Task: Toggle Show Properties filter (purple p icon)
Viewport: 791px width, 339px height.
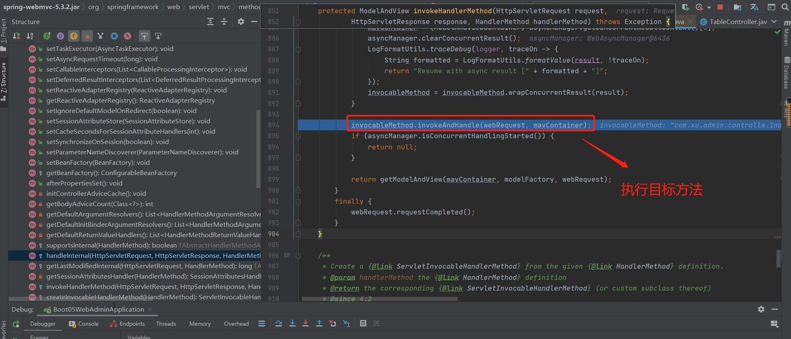Action: coord(60,36)
